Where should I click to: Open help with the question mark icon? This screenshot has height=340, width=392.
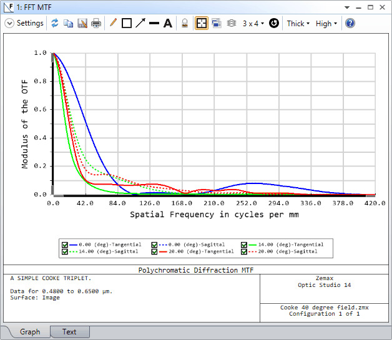(x=350, y=23)
